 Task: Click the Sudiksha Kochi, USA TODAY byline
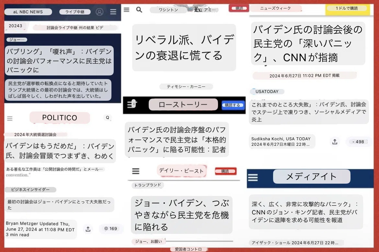coord(282,142)
